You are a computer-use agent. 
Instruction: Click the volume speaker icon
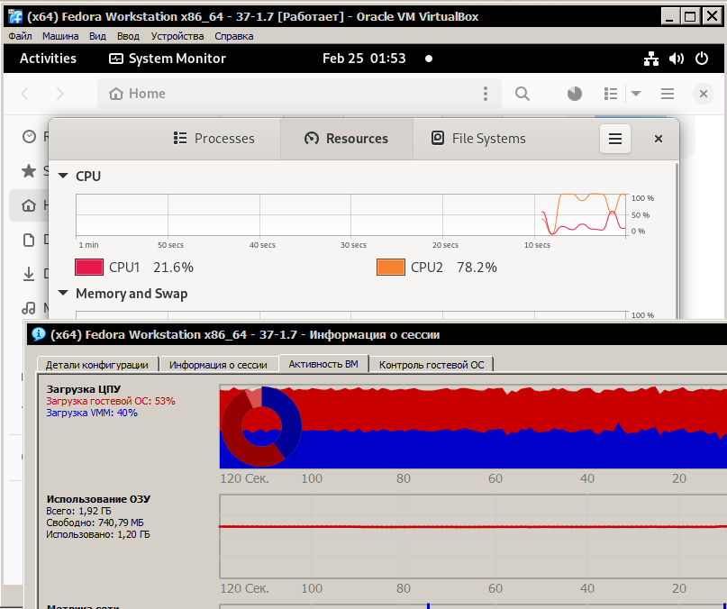point(677,59)
